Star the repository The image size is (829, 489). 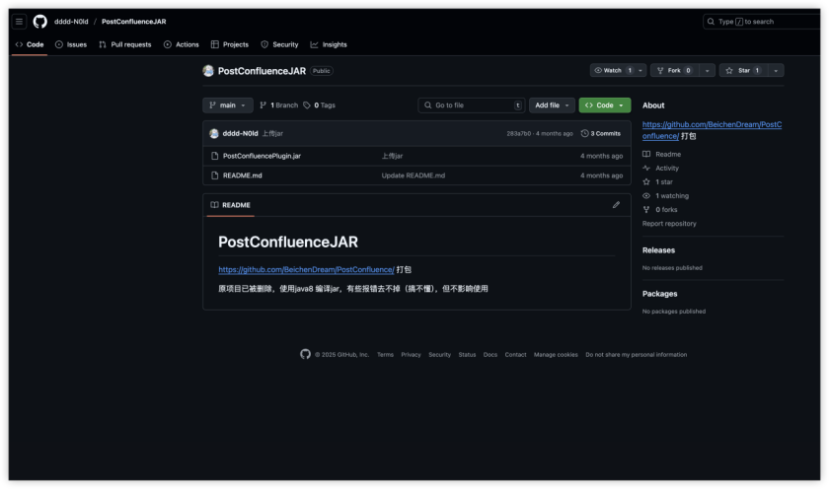(743, 70)
